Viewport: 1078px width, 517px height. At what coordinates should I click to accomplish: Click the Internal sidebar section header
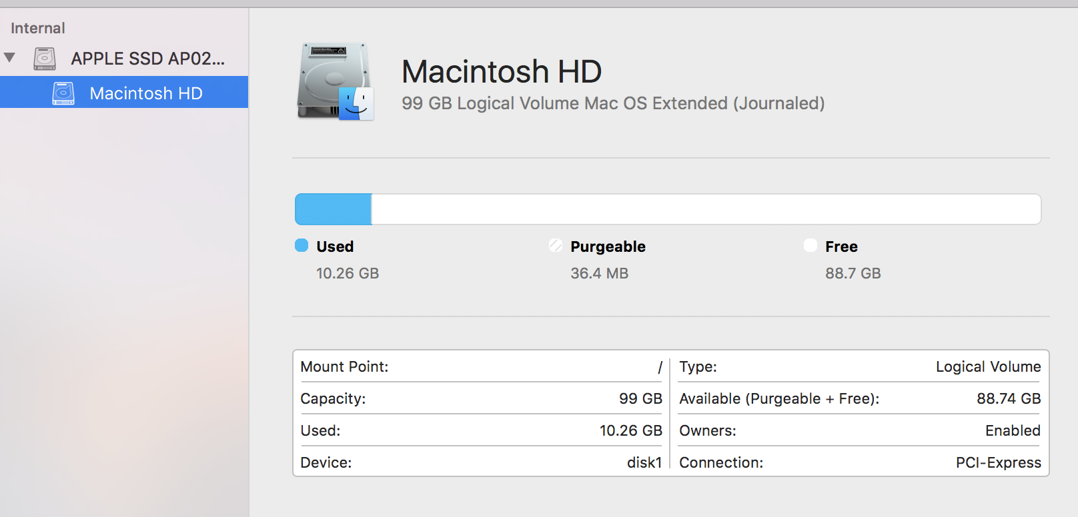pos(38,28)
